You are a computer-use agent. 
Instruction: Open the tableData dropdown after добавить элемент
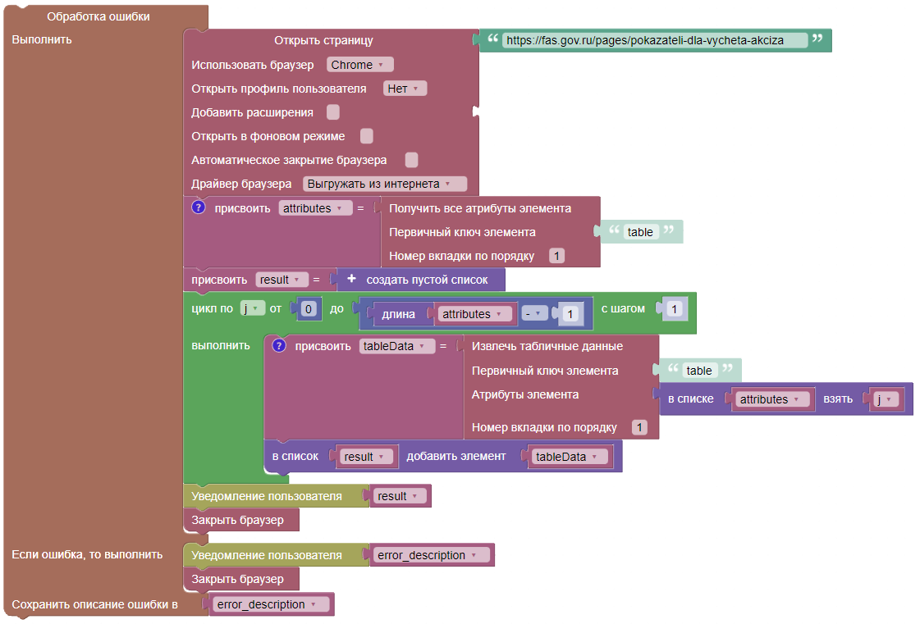[569, 457]
